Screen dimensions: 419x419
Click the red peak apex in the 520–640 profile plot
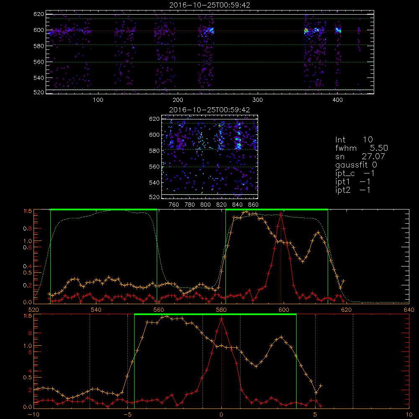coord(281,214)
